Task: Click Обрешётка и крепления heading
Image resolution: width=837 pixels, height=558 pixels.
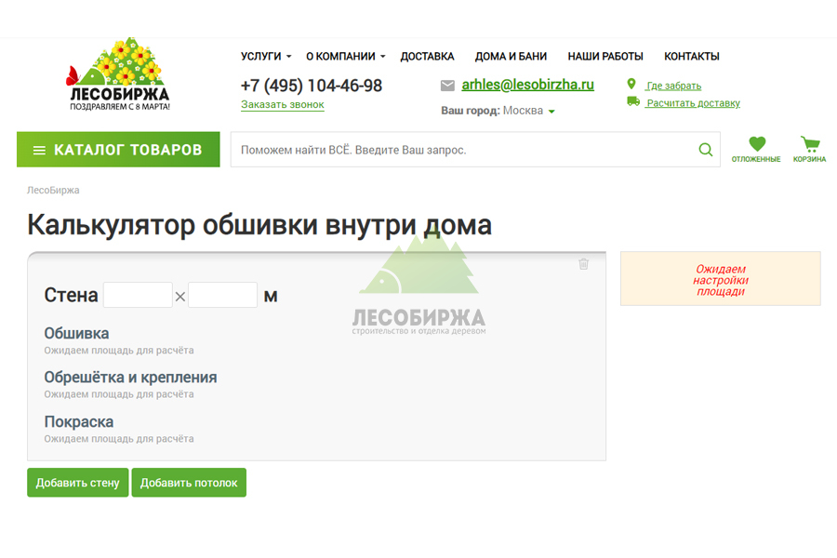Action: click(x=130, y=378)
